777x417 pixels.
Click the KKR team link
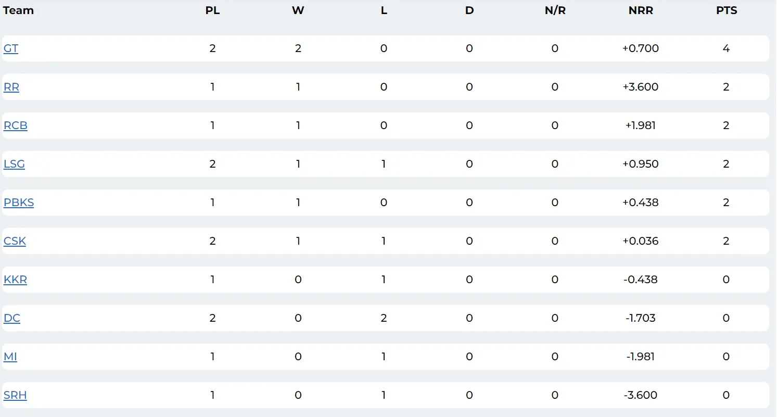pos(15,280)
